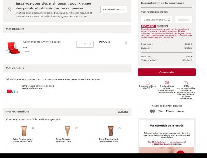Remove the 25CLARINS code via SUPPRIMER
207x158 pixels.
[162, 26]
